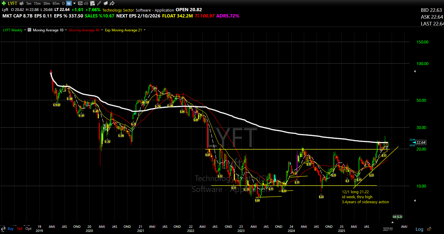The width and height of the screenshot is (444, 234).
Task: Click the SALES %10.67 value
Action: pos(100,16)
